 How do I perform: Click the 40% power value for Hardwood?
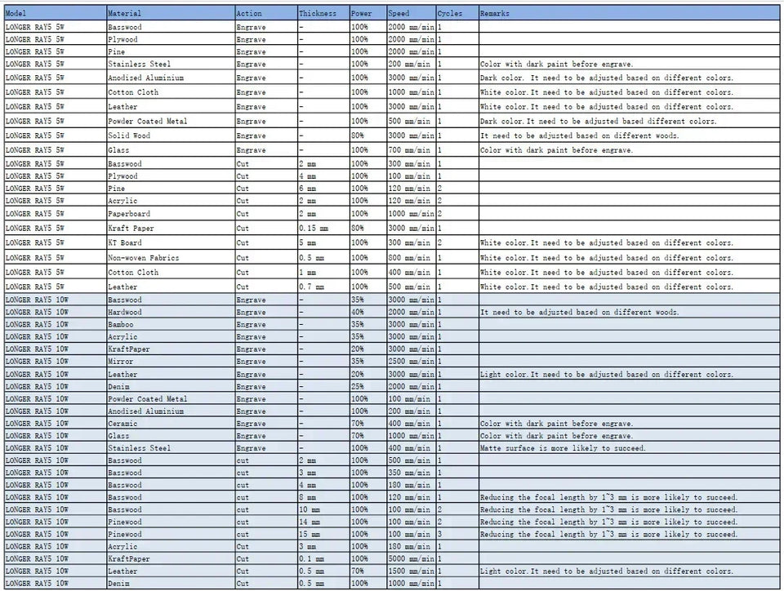click(358, 312)
